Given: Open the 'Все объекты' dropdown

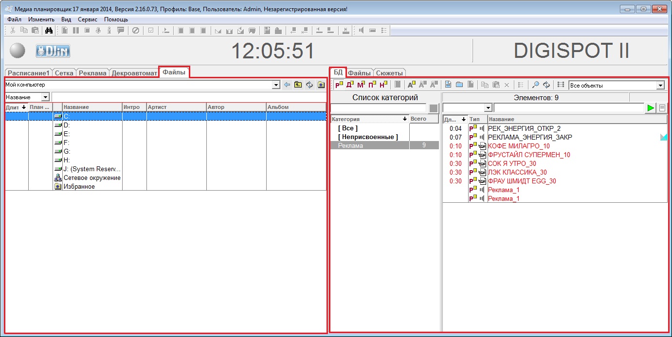Looking at the screenshot, I should point(660,85).
